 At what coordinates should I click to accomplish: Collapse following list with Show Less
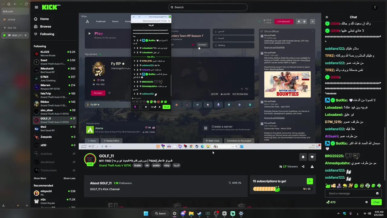(69, 178)
